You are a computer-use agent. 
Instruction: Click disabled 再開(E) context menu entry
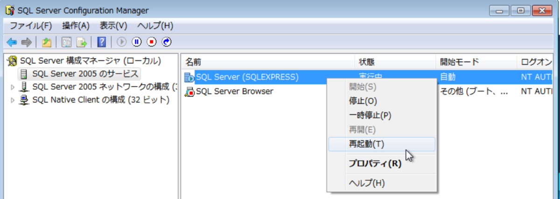pos(382,130)
